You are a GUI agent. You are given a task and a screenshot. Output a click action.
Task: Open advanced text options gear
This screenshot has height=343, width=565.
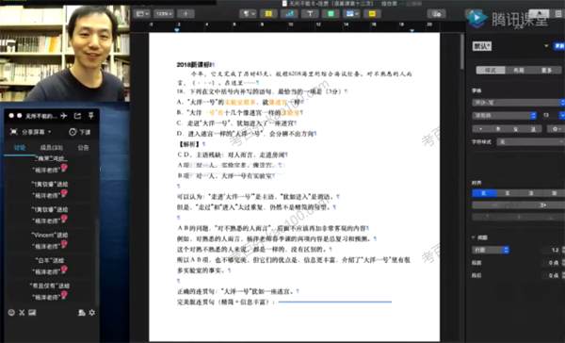(556, 129)
